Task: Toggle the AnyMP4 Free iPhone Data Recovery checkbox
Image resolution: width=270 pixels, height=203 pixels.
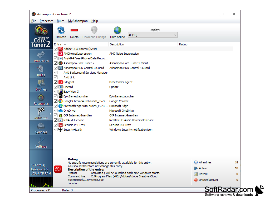Action: point(56,58)
